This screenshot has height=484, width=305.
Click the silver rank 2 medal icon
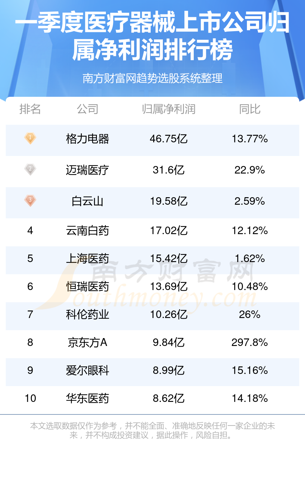[x=30, y=169]
